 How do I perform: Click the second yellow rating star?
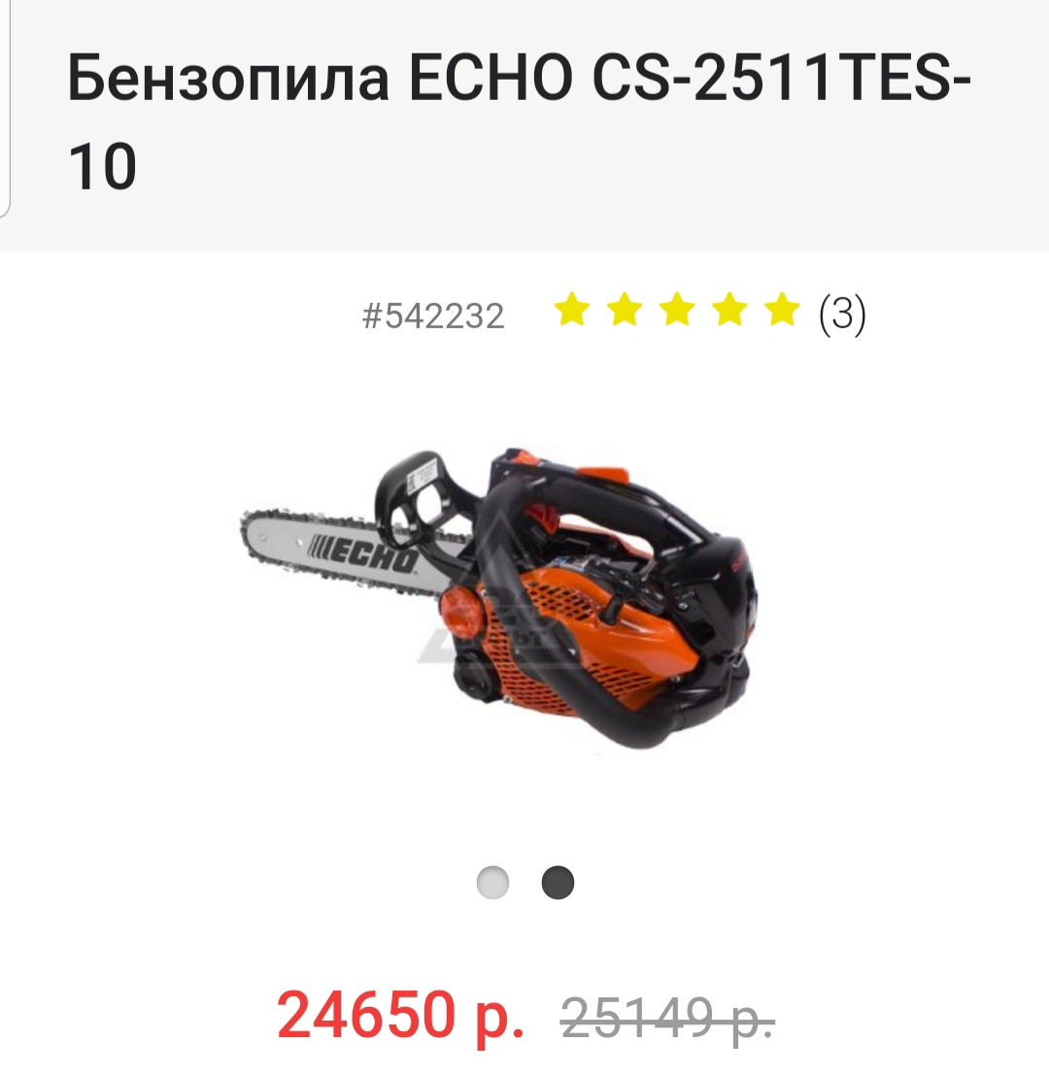(625, 310)
